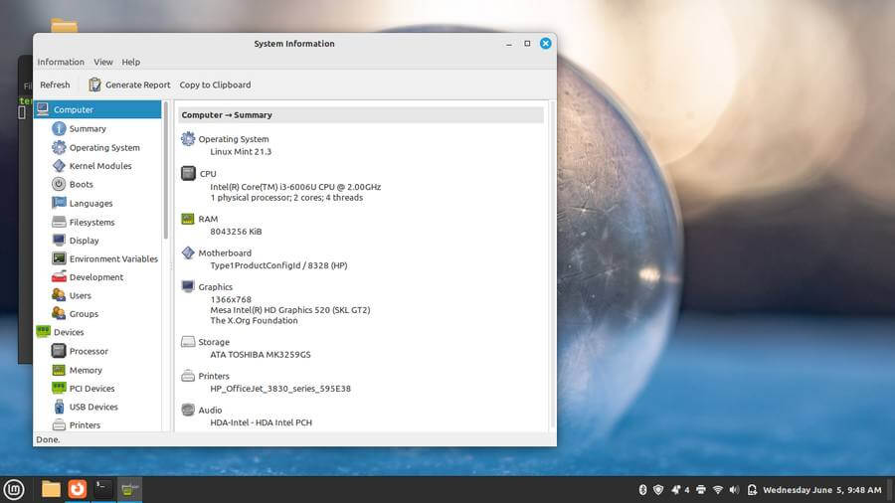Select the USB Devices icon

[59, 407]
